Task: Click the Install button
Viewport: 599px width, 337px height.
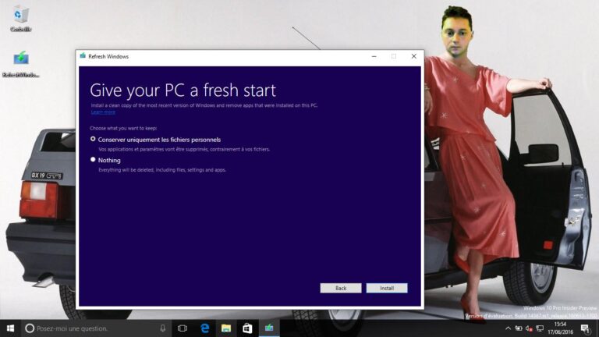Action: 387,288
